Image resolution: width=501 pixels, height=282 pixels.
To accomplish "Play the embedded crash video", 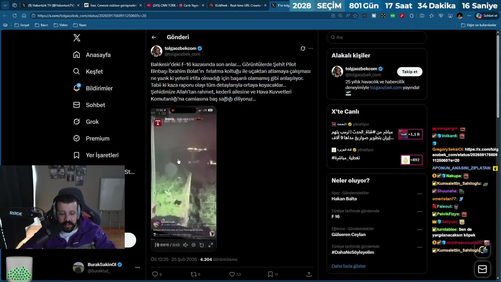I will [184, 172].
